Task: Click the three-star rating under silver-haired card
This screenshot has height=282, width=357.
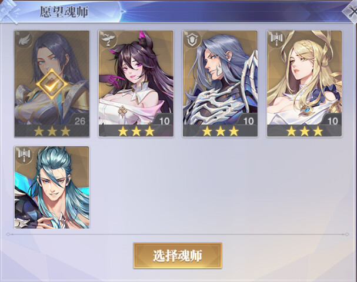Action: [221, 131]
